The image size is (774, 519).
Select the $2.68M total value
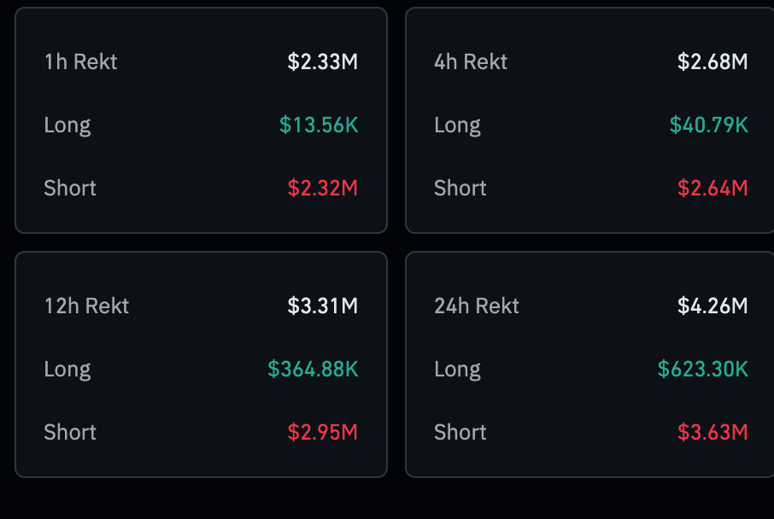712,62
